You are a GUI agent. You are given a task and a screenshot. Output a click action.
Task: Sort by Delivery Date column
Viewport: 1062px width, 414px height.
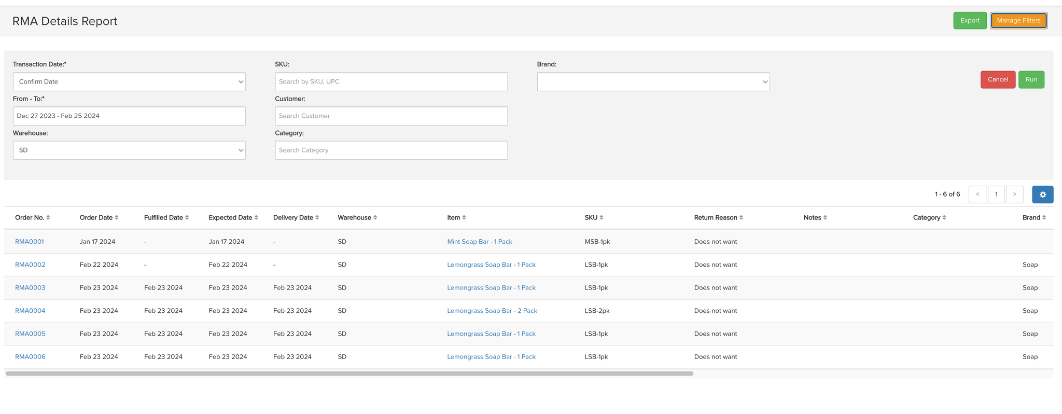tap(296, 218)
